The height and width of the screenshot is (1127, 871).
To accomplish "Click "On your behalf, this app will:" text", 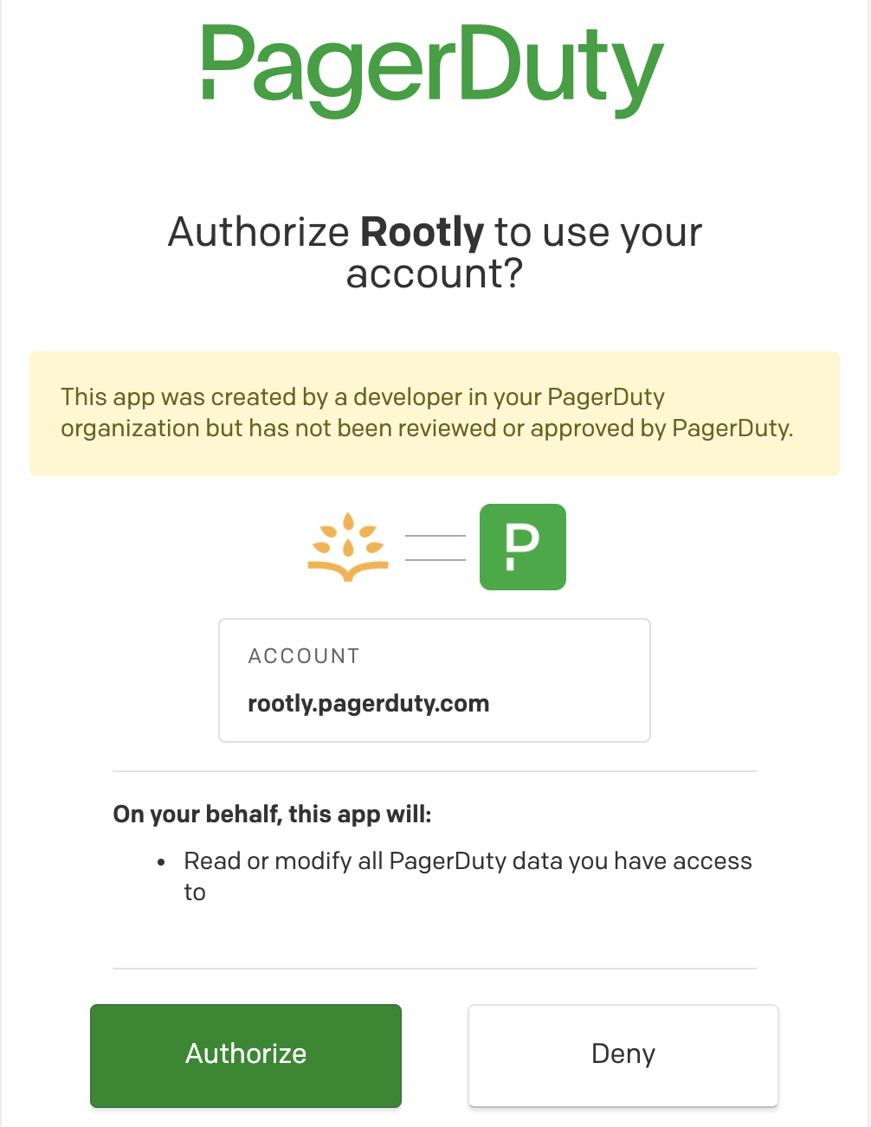I will [272, 814].
